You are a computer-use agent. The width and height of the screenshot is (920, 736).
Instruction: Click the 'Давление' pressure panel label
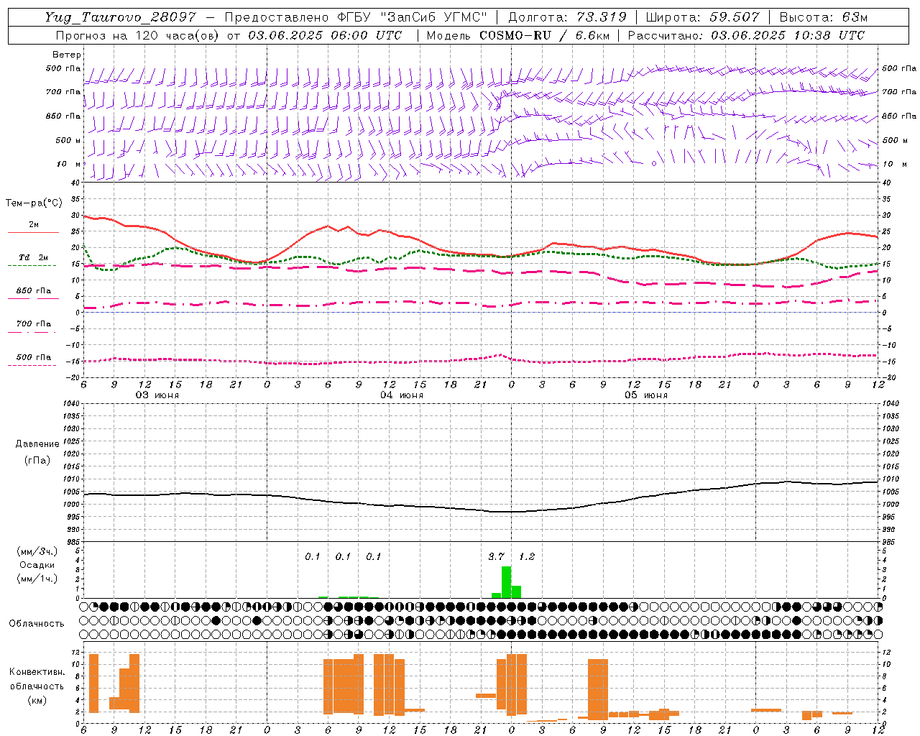(37, 444)
